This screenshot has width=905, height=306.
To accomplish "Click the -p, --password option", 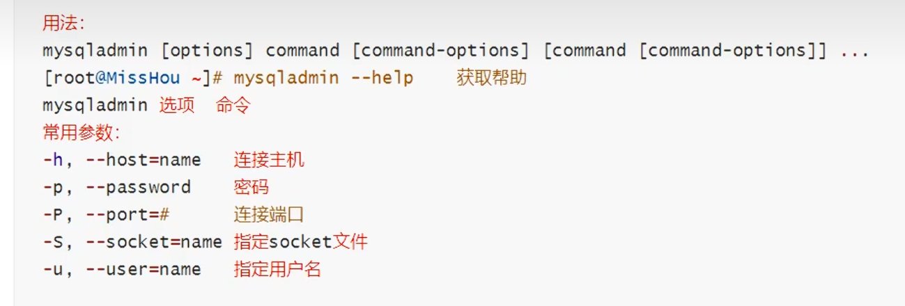I will pyautogui.click(x=116, y=188).
